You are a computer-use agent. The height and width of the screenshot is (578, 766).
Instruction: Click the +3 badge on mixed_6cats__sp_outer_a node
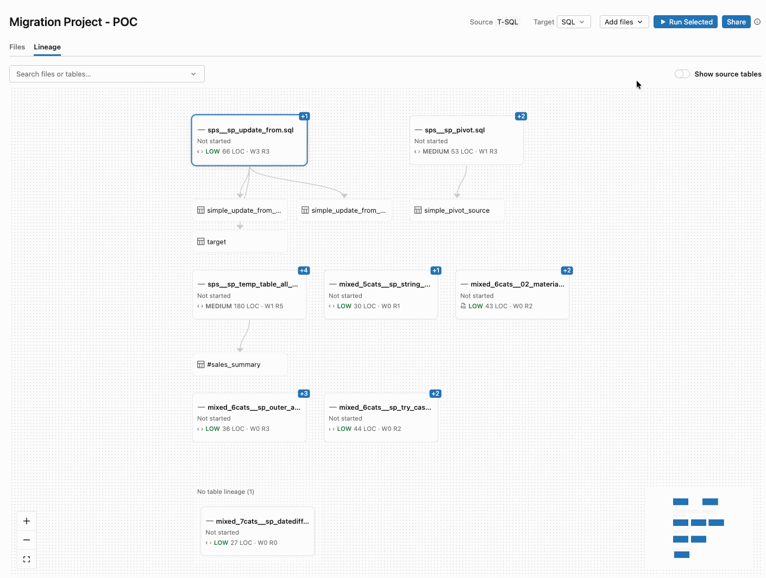304,393
